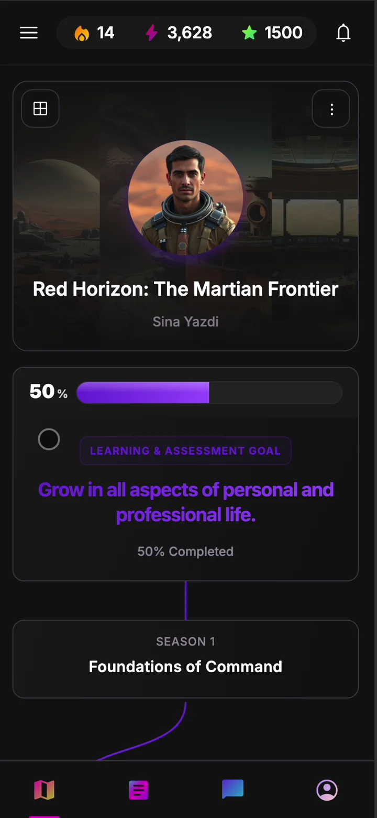Open the navigation hamburger menu

(x=29, y=33)
